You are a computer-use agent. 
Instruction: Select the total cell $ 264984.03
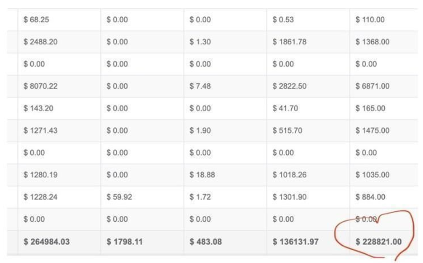point(46,242)
